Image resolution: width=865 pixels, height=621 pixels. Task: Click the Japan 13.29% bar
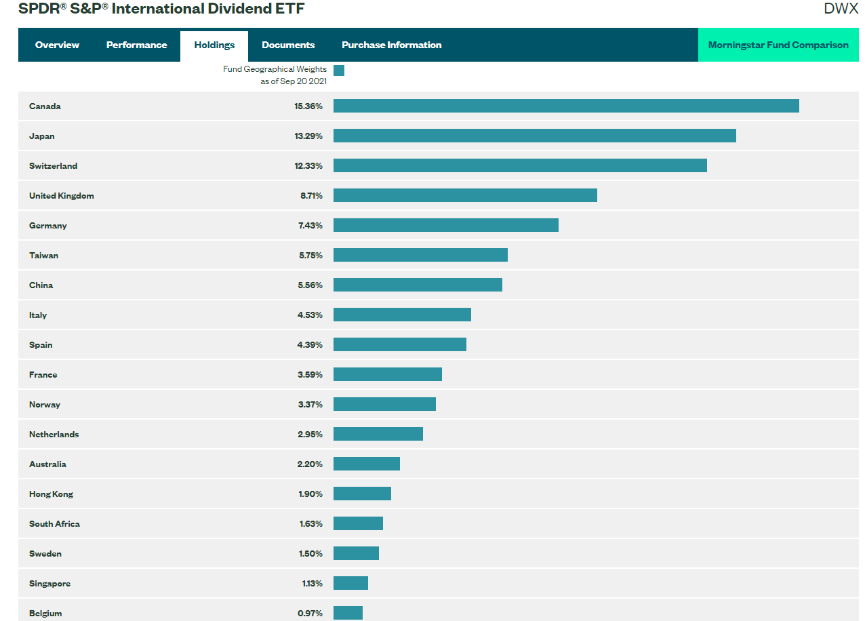click(534, 135)
